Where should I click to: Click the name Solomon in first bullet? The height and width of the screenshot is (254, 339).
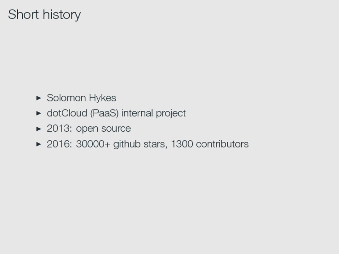(66, 98)
